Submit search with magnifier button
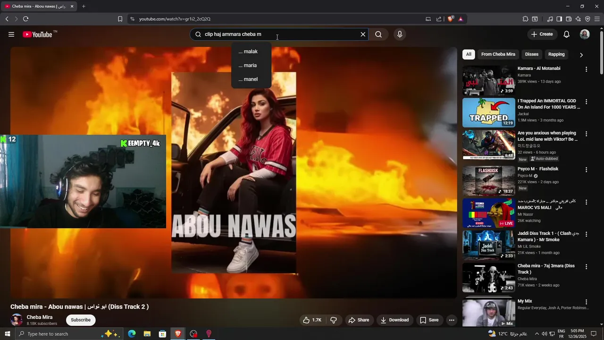 tap(378, 34)
